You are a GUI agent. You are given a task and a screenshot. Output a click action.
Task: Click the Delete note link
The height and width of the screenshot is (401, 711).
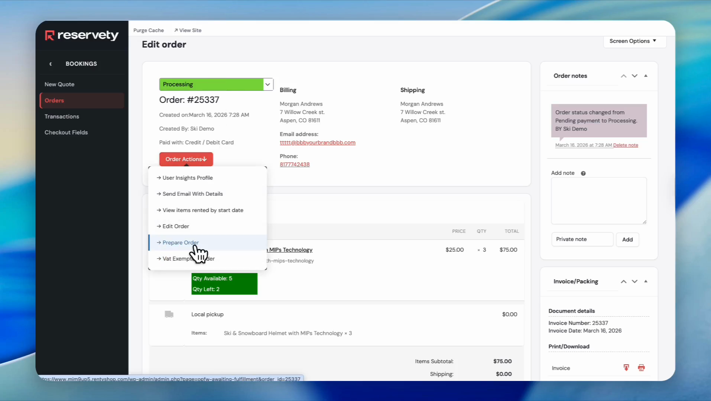(626, 145)
